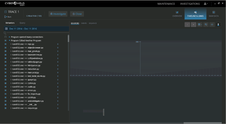This screenshot has height=124, width=226.
Task: Click the calendar icon beside the date range
Action: pos(6,29)
